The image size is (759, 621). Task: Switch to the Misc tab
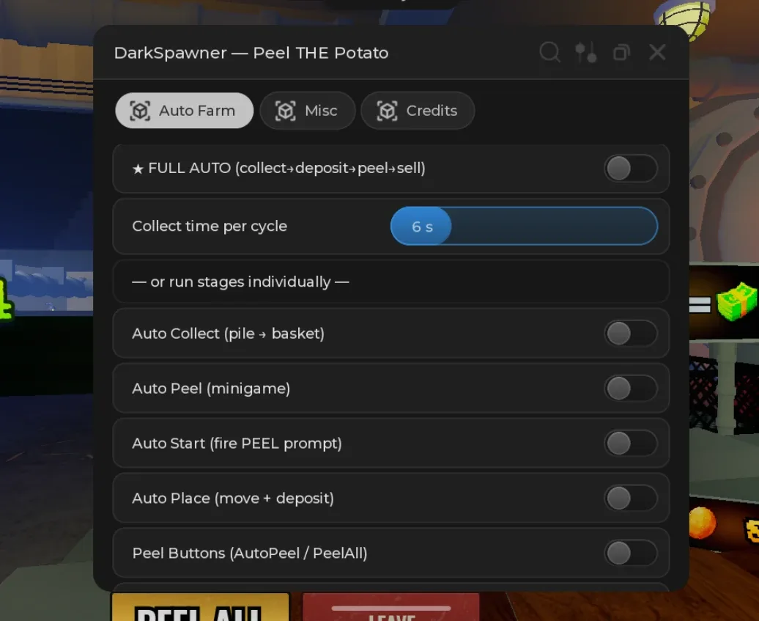pyautogui.click(x=308, y=111)
